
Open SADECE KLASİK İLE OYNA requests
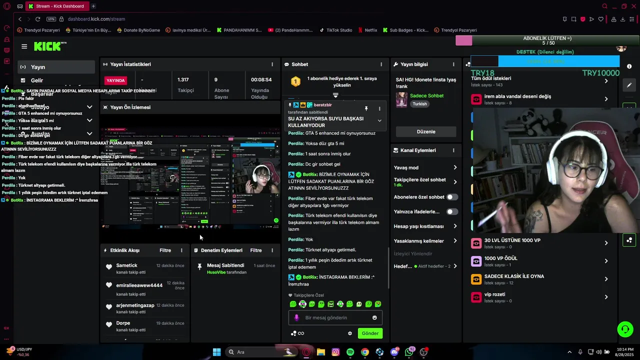[x=540, y=279]
